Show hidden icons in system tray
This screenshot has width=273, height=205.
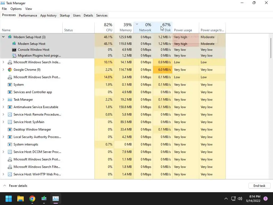[x=226, y=199]
